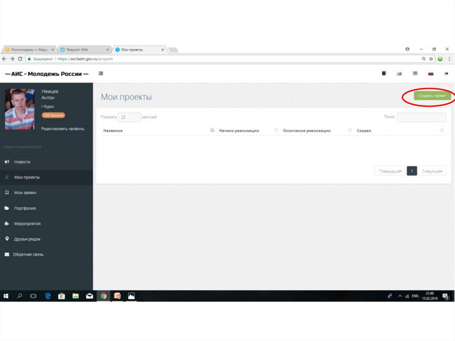This screenshot has width=455, height=341.
Task: Click the browser forward arrow
Action: pyautogui.click(x=12, y=59)
